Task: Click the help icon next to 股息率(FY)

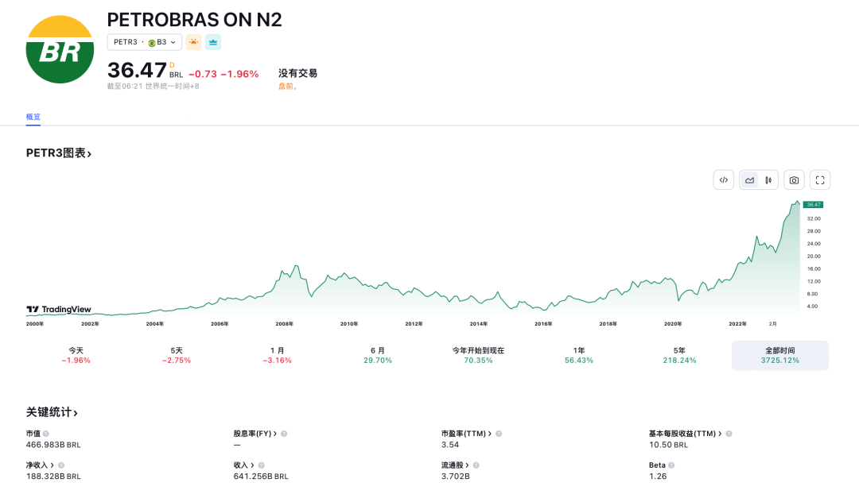Action: 284,434
